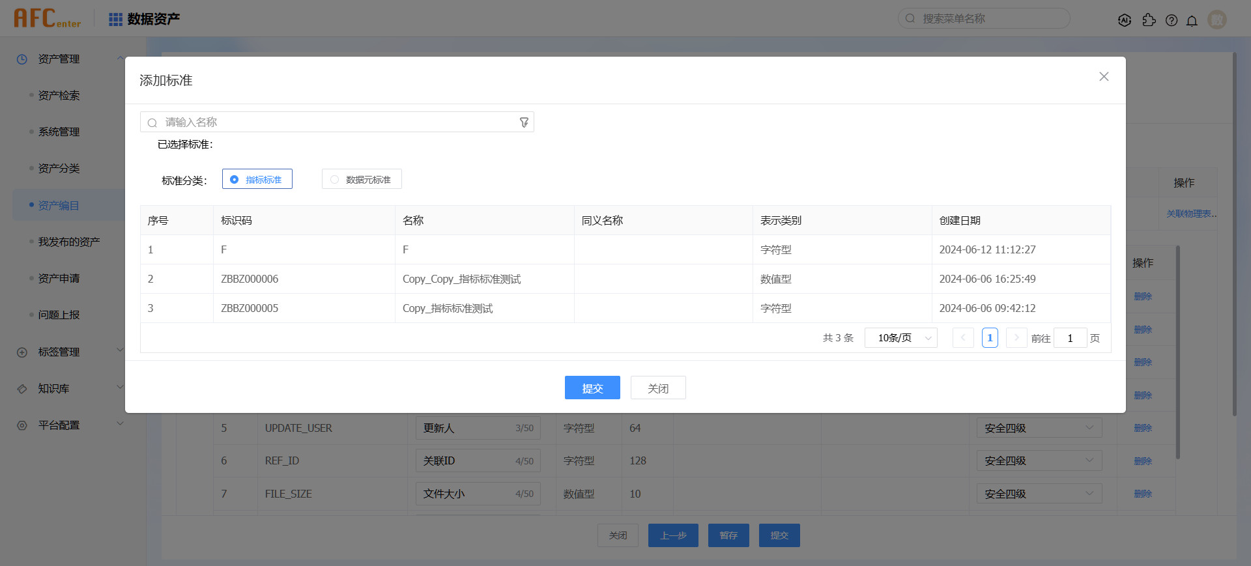
Task: Open 问题上报 in the sidebar
Action: (x=59, y=315)
